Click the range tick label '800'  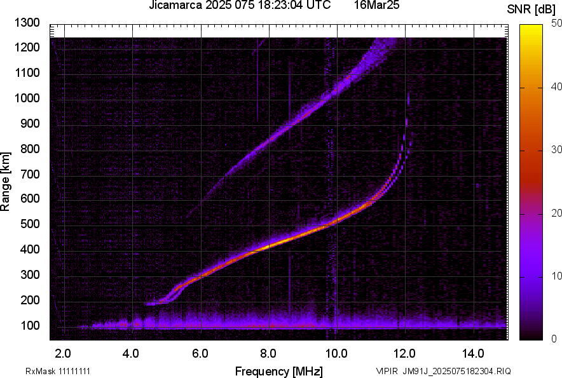tap(30, 149)
